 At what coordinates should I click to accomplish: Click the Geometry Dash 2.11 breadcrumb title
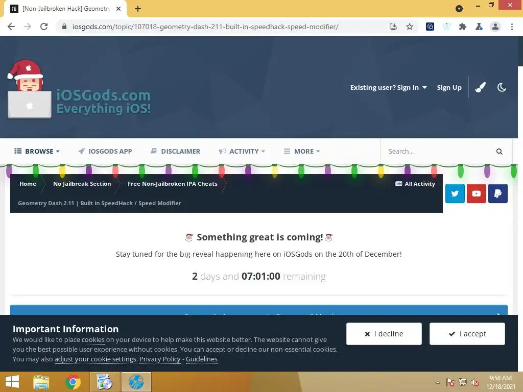click(x=100, y=203)
